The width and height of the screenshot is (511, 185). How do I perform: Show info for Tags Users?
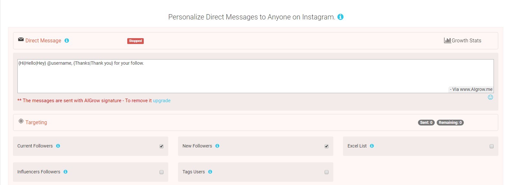pos(210,172)
